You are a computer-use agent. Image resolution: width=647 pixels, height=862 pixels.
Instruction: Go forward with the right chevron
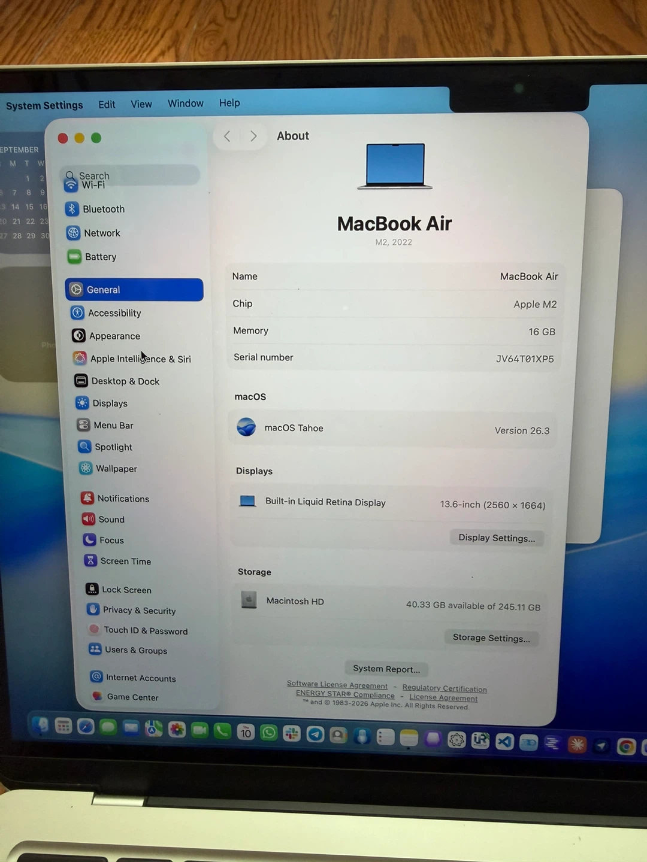(253, 136)
